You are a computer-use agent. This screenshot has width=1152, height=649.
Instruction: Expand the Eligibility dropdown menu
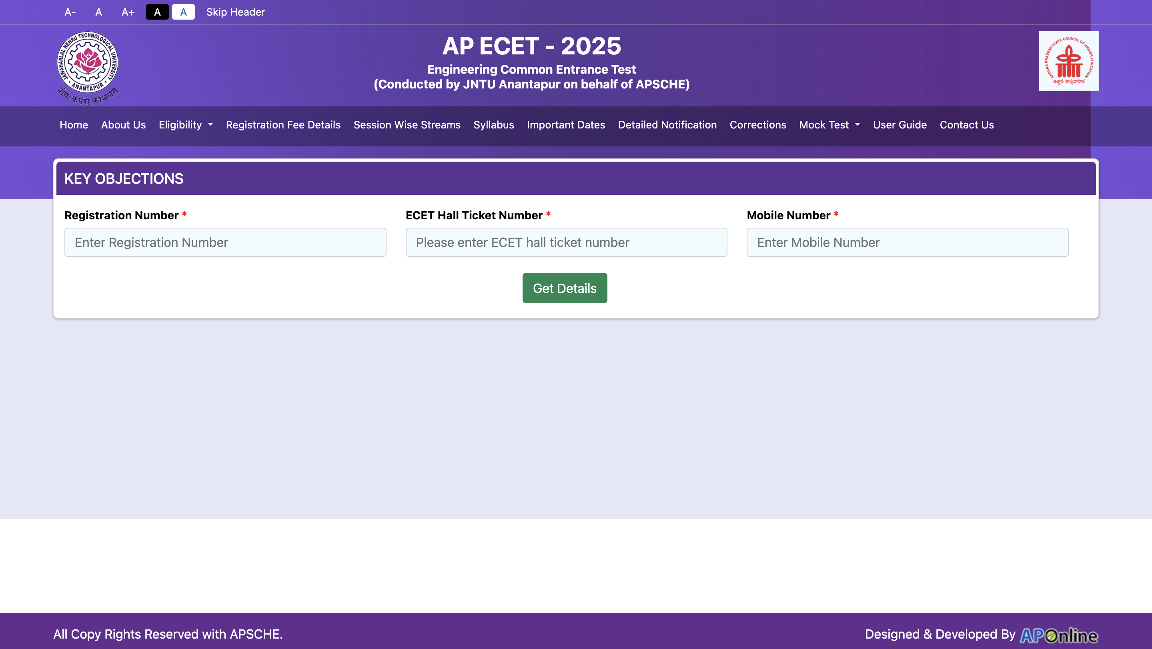click(x=186, y=125)
